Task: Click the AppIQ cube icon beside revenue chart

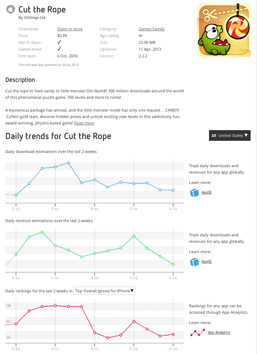Action: tap(194, 262)
